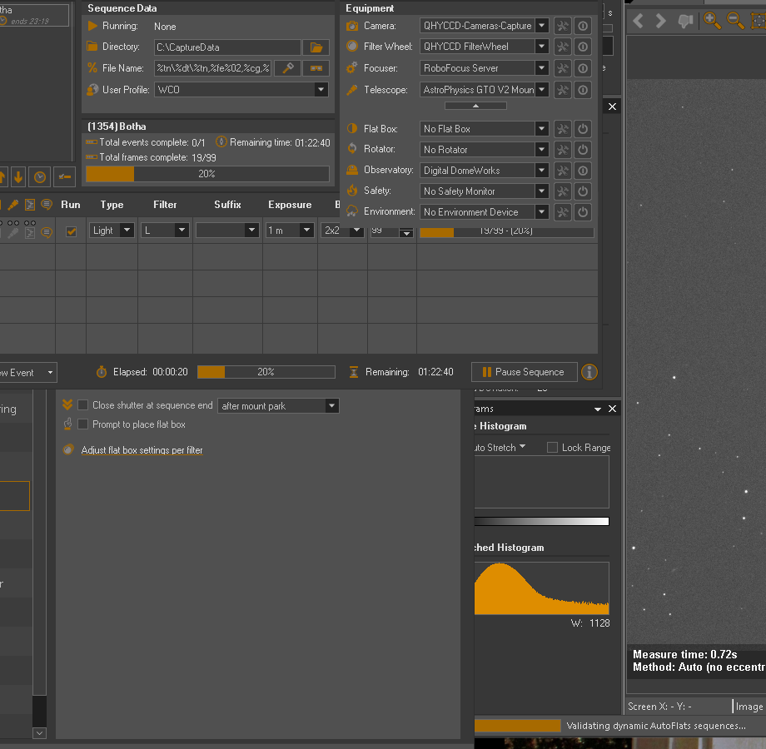
Task: Check Prompt to place flat box
Action: pyautogui.click(x=83, y=424)
